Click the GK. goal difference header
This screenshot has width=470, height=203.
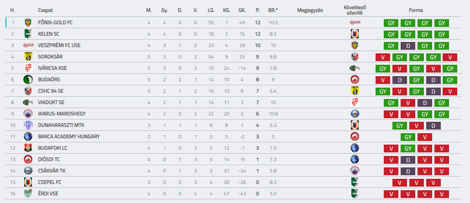[x=242, y=10]
